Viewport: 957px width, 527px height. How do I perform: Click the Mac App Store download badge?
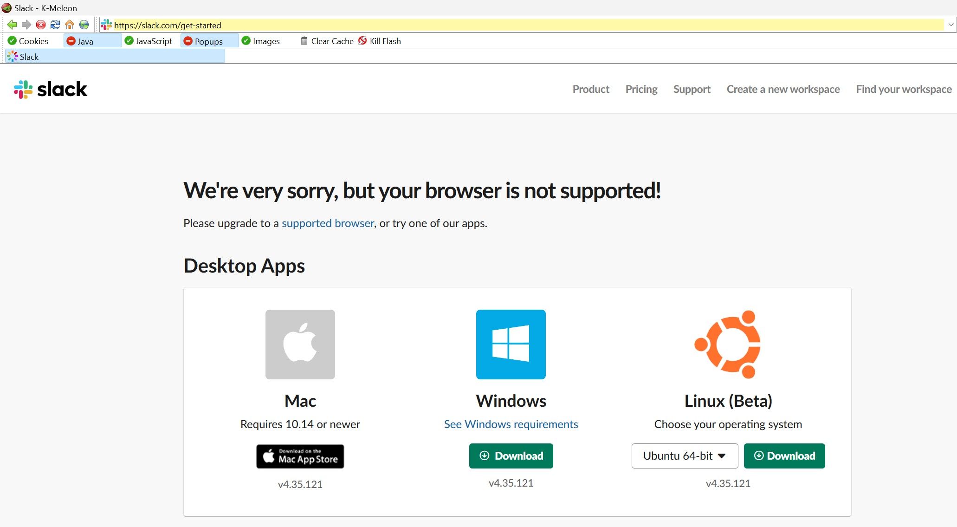pos(300,456)
